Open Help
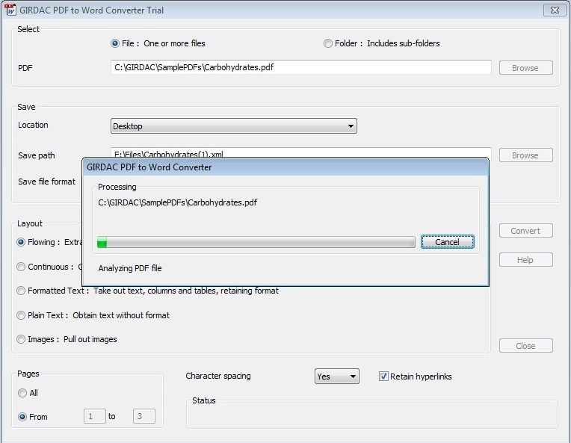Viewport: 571px width, 443px height. [x=525, y=259]
